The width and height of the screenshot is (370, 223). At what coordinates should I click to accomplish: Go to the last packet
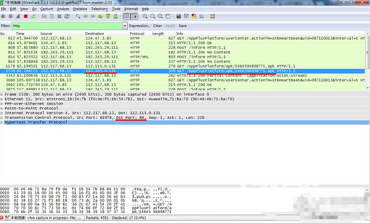[116, 16]
